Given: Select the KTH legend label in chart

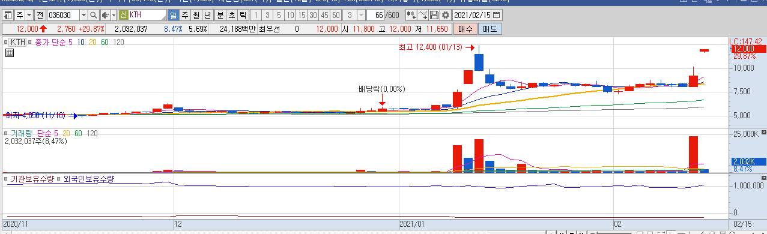Looking at the screenshot, I should (18, 42).
